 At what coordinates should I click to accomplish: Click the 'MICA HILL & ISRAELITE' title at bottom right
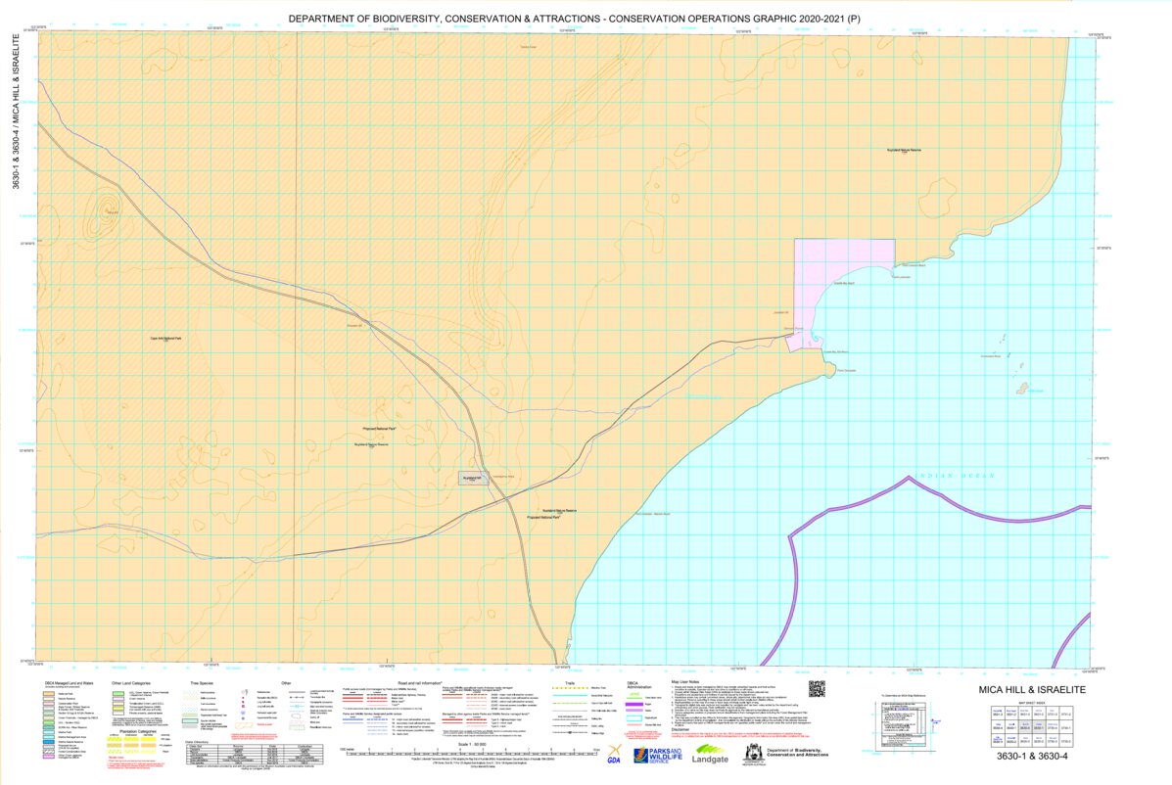[1031, 689]
